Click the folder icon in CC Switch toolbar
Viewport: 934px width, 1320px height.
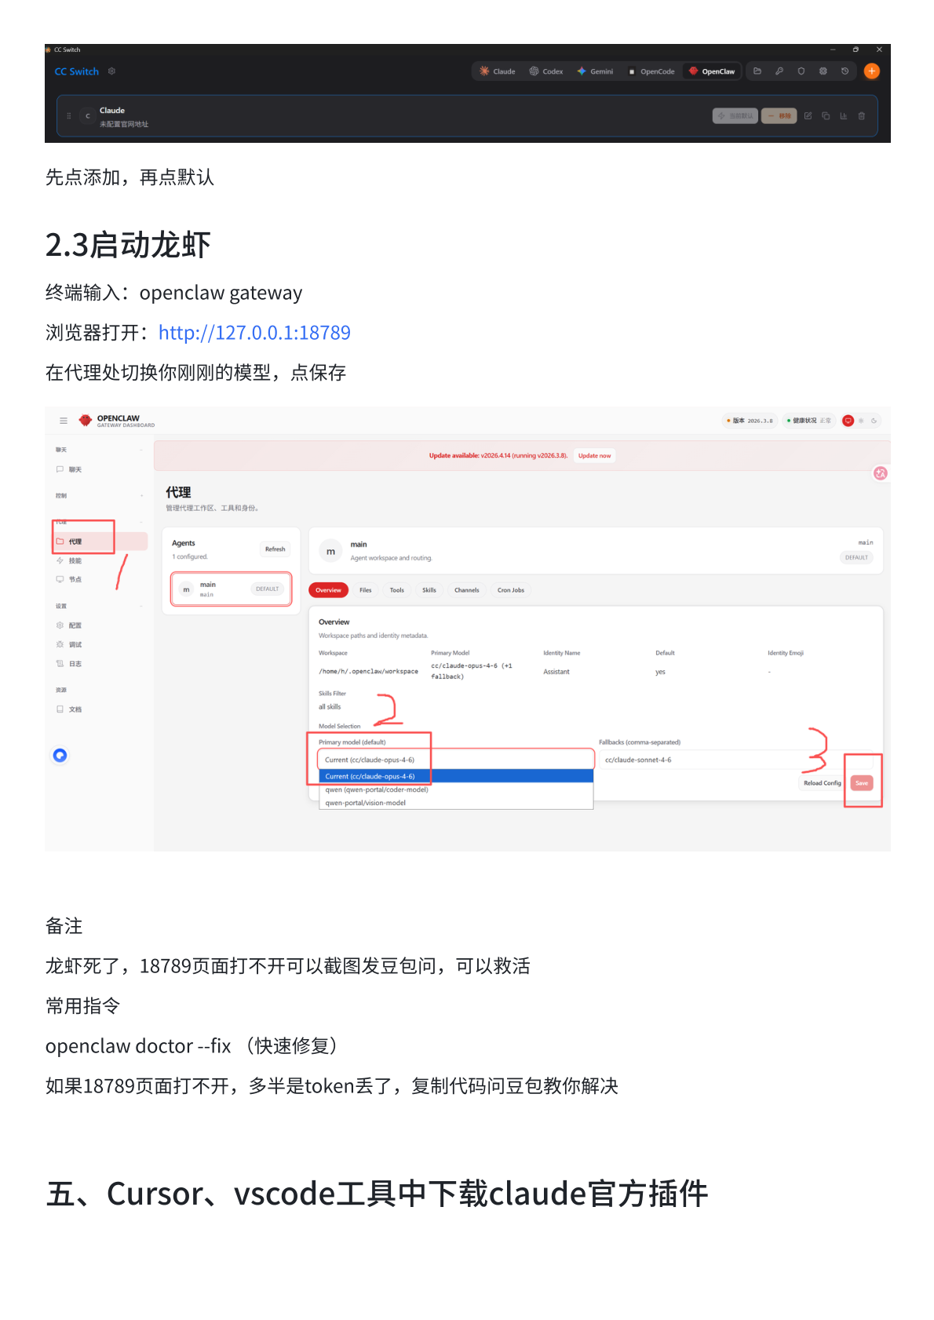[757, 71]
